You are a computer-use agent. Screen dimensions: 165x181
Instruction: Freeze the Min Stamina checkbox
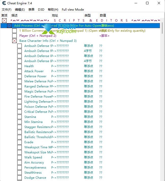[20, 122]
